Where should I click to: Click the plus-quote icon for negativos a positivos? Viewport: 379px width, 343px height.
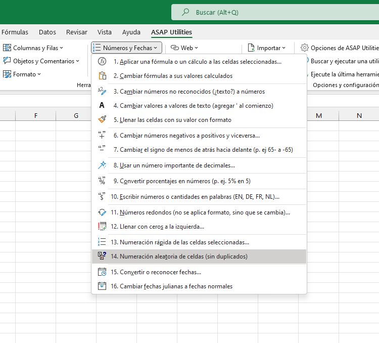(102, 135)
